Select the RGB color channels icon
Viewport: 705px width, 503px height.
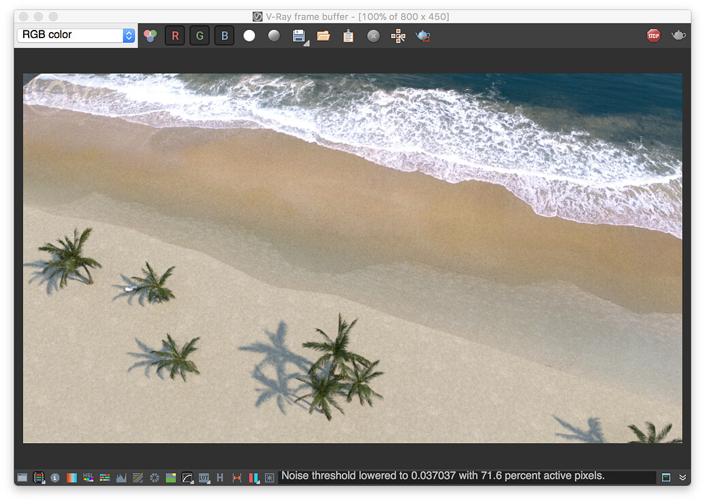(151, 35)
